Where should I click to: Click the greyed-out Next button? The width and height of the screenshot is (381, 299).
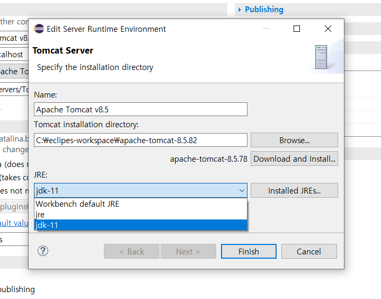188,251
